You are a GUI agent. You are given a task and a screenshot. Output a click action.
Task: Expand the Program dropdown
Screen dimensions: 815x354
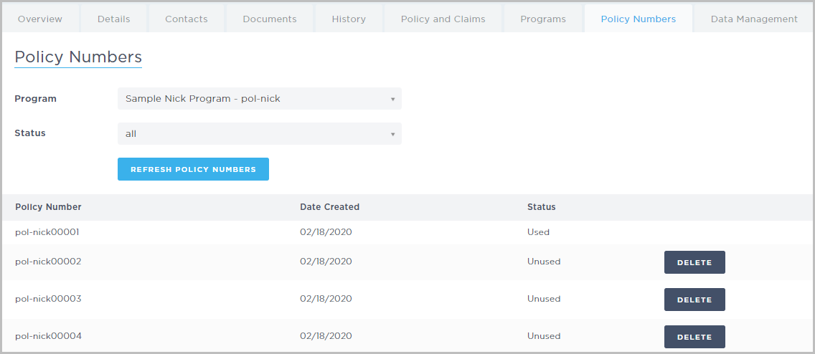point(260,99)
